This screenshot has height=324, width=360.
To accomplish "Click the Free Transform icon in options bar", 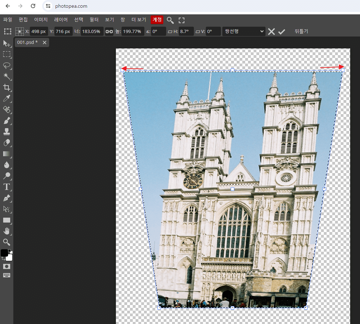I will pos(8,31).
